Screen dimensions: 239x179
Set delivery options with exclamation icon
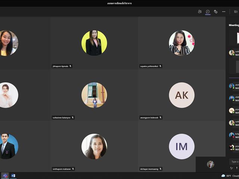[237, 168]
